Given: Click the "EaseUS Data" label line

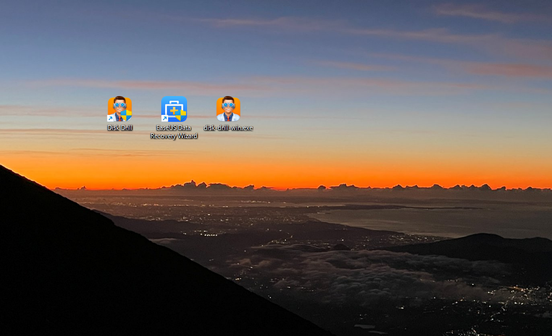Looking at the screenshot, I should [x=174, y=128].
